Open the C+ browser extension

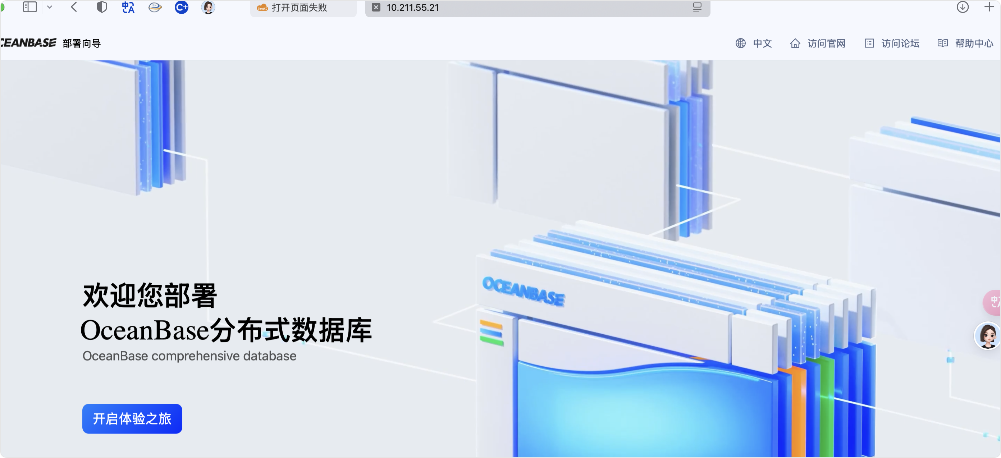click(181, 7)
